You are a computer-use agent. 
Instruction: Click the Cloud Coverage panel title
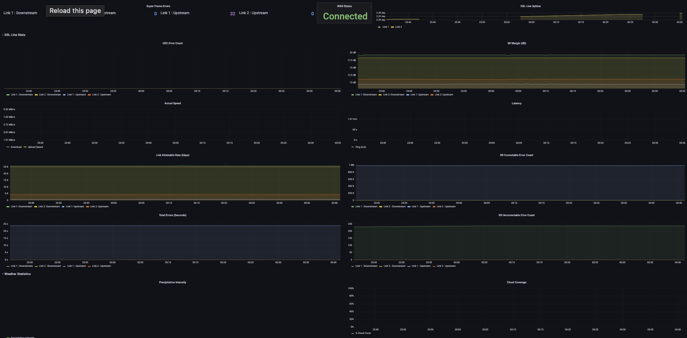tap(516, 282)
